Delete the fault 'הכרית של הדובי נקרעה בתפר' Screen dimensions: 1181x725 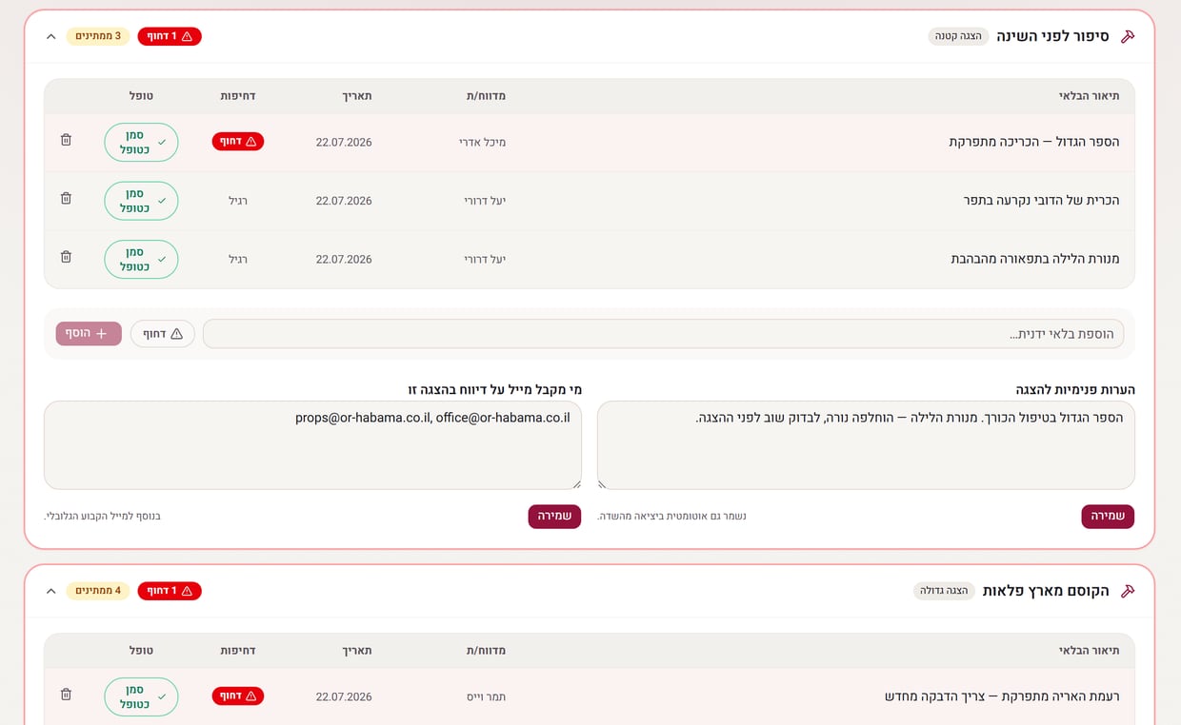pyautogui.click(x=66, y=199)
